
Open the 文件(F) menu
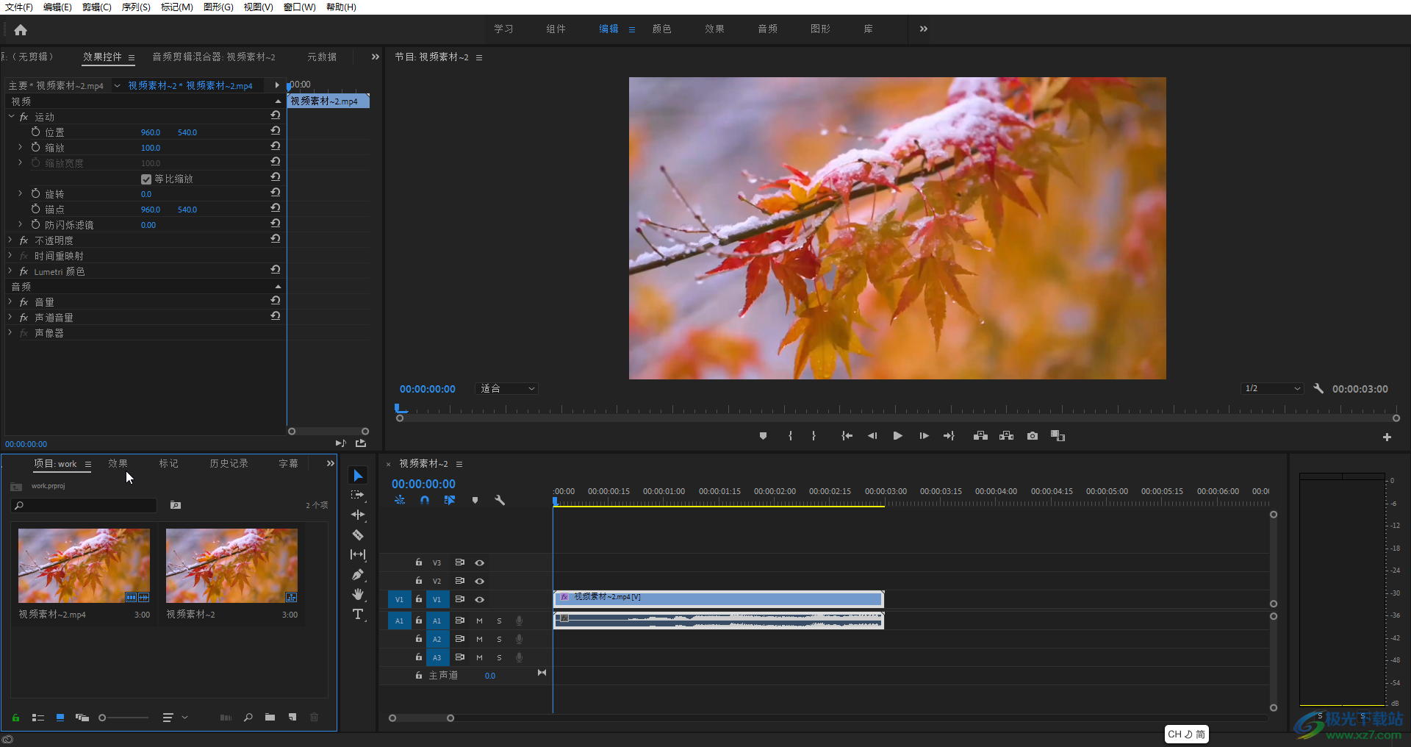coord(19,7)
